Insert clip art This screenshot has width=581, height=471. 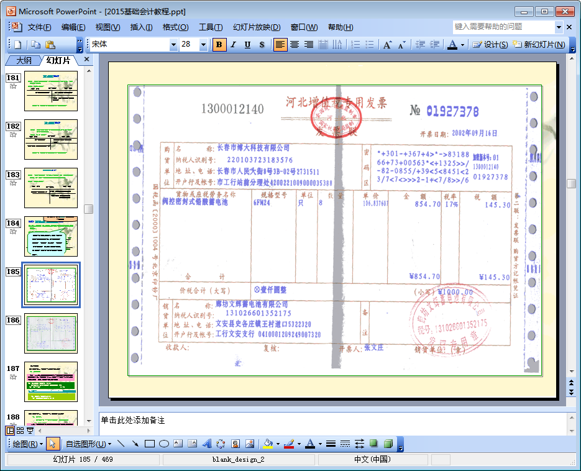[236, 444]
